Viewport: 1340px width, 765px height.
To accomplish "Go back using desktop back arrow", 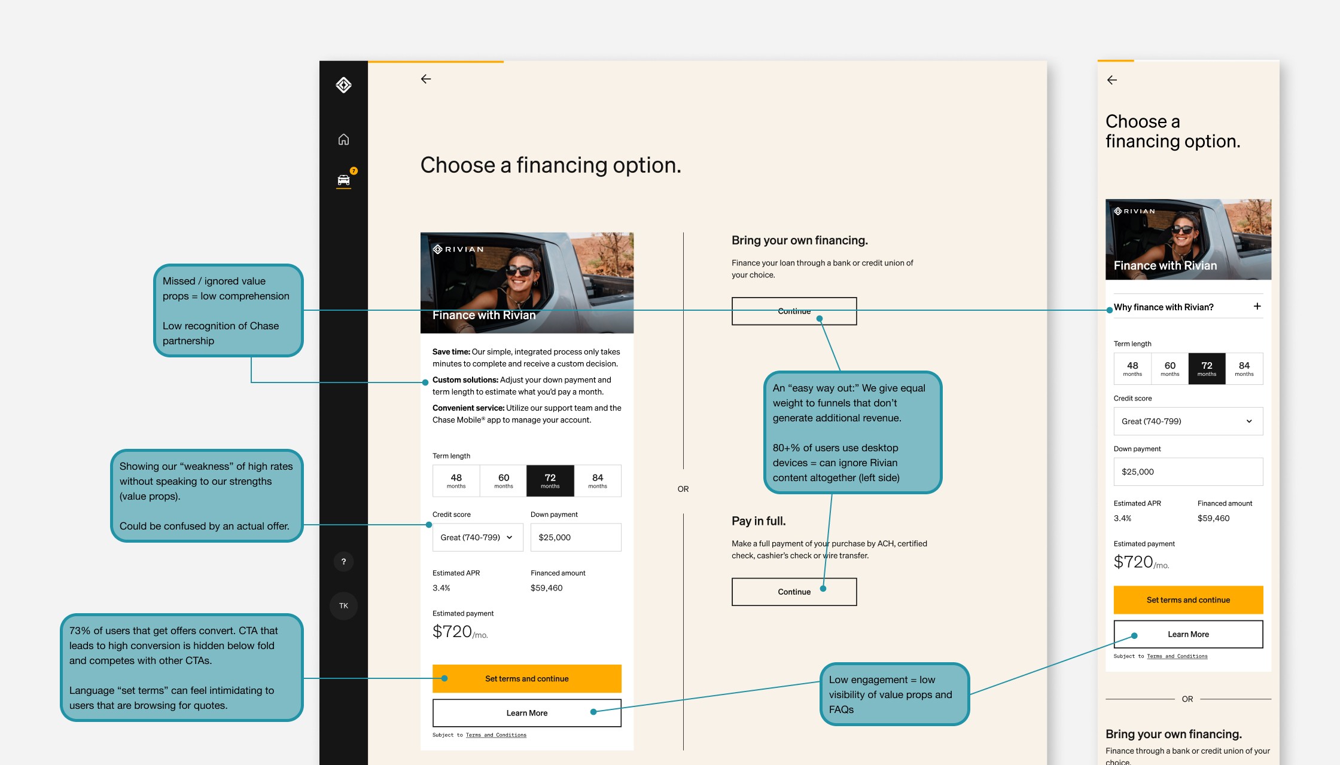I will 426,79.
